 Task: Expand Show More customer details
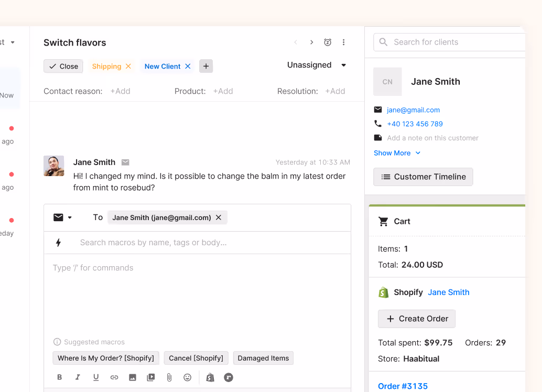397,153
